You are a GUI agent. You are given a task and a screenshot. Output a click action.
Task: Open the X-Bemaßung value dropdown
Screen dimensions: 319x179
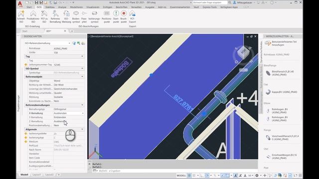83,113
